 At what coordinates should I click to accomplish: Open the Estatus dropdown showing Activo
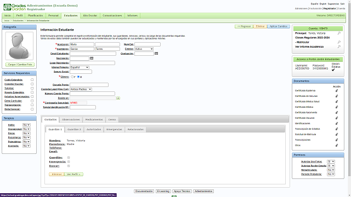click(144, 49)
